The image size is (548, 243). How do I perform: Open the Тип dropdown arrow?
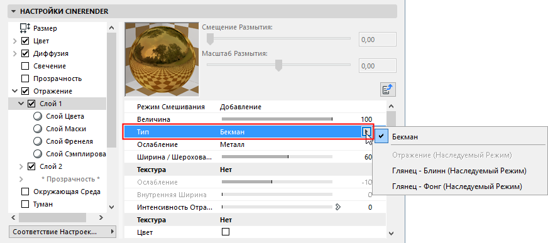[366, 132]
